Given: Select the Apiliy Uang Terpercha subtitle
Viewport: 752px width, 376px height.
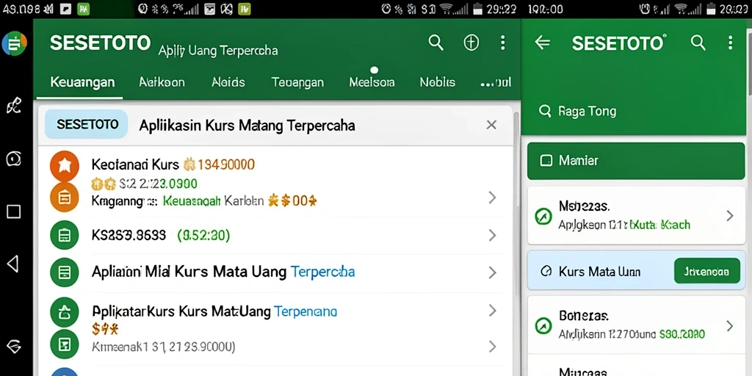Looking at the screenshot, I should 218,51.
